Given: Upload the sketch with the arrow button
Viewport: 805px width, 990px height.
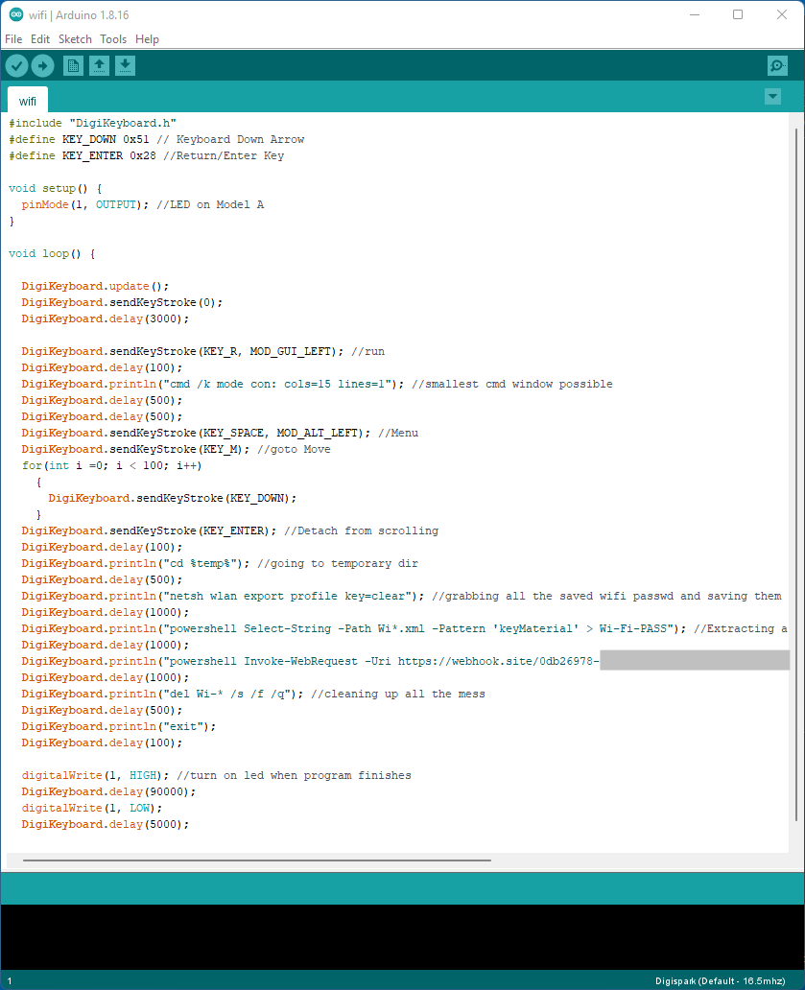Looking at the screenshot, I should [43, 65].
